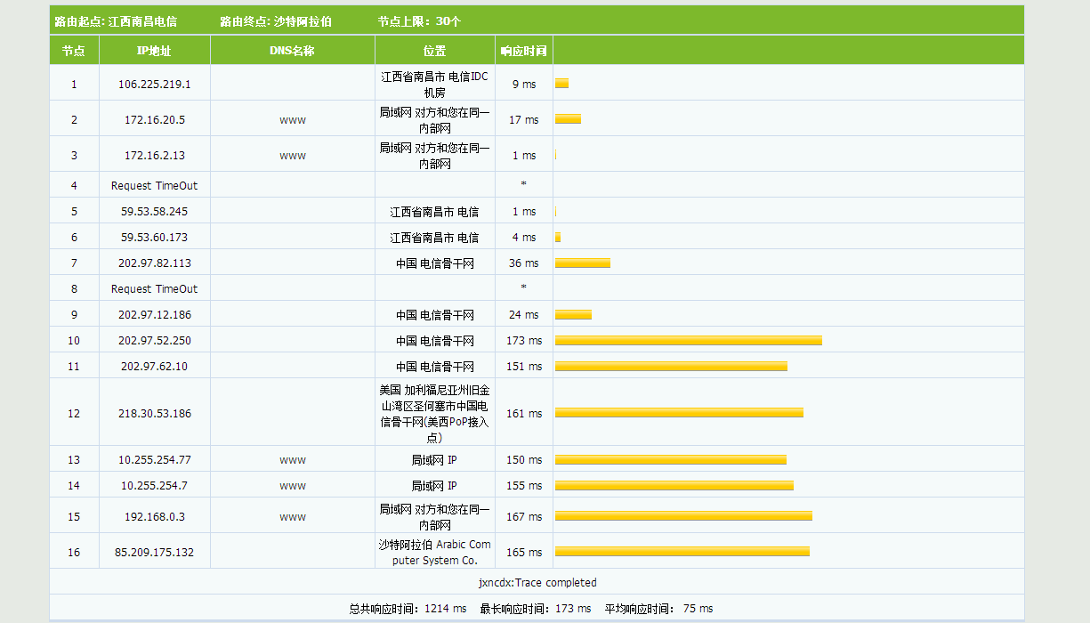Click the 节点上限: 30个 label
Viewport: 1090px width, 623px height.
[x=419, y=20]
